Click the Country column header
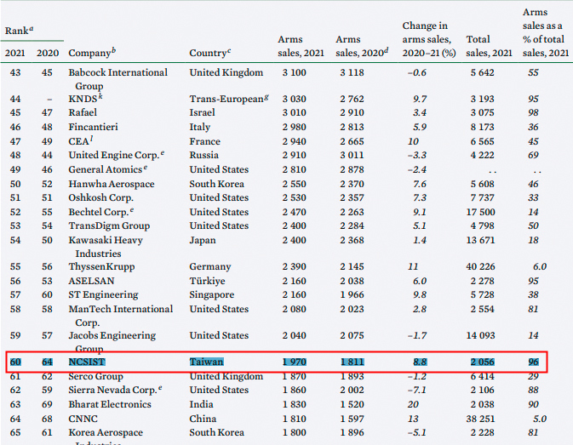The height and width of the screenshot is (445, 573). pyautogui.click(x=209, y=53)
